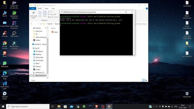The width and height of the screenshot is (194, 109).
Task: Click Copy icon in Explorer ribbon
Action: (x=40, y=14)
